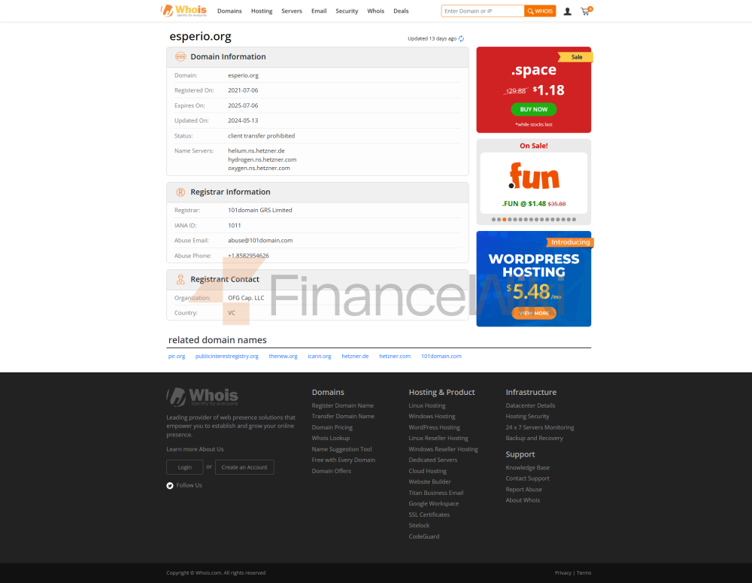Open Register Domain Name footer link
Image resolution: width=752 pixels, height=583 pixels.
(342, 405)
